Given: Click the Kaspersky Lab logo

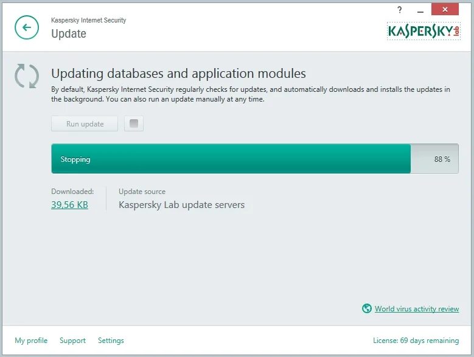Looking at the screenshot, I should [x=423, y=31].
